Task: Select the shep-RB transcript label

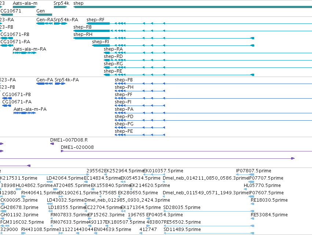Action: pyautogui.click(x=82, y=27)
